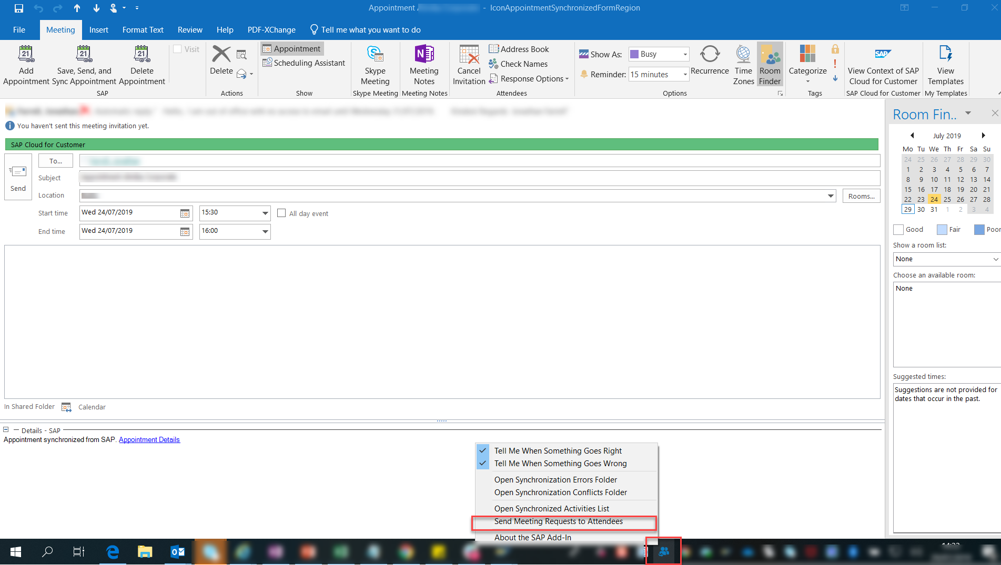Toggle the Visit checkbox in SAP group
1001x565 pixels.
point(178,49)
